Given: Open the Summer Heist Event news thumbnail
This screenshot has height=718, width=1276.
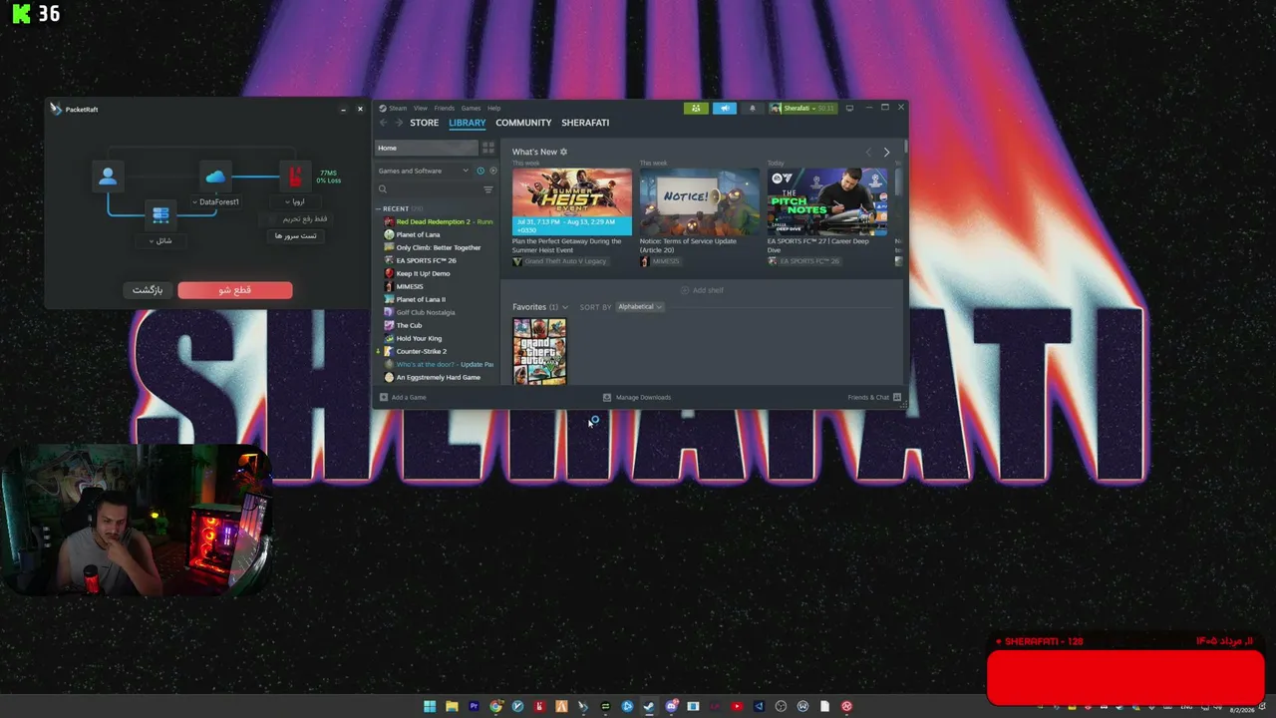Looking at the screenshot, I should click(572, 201).
